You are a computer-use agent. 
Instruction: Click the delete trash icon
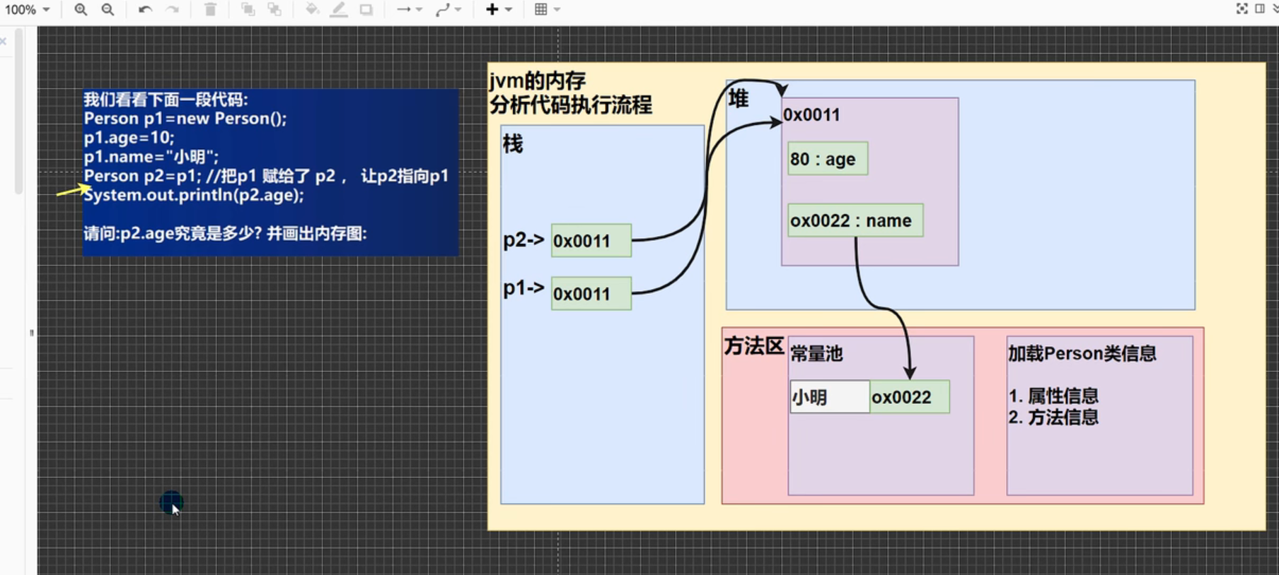tap(210, 9)
